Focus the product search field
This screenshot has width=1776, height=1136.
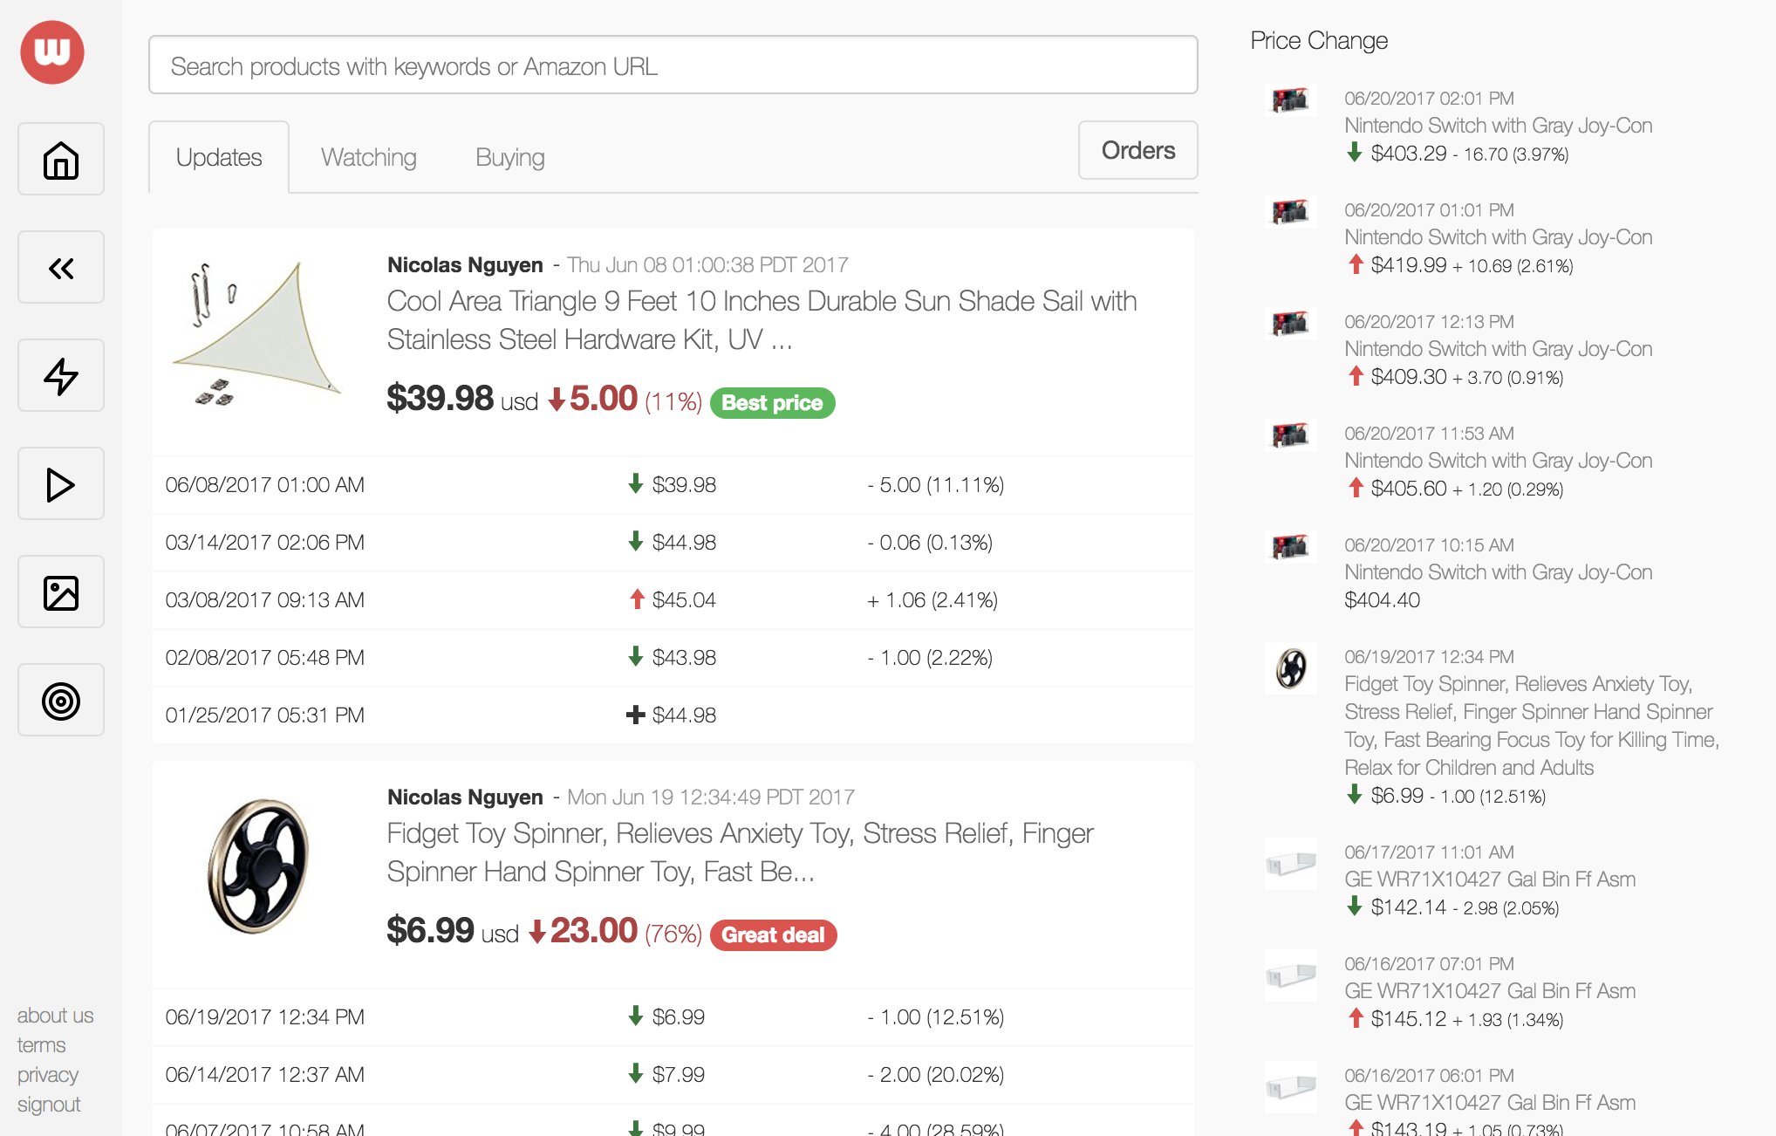coord(673,65)
